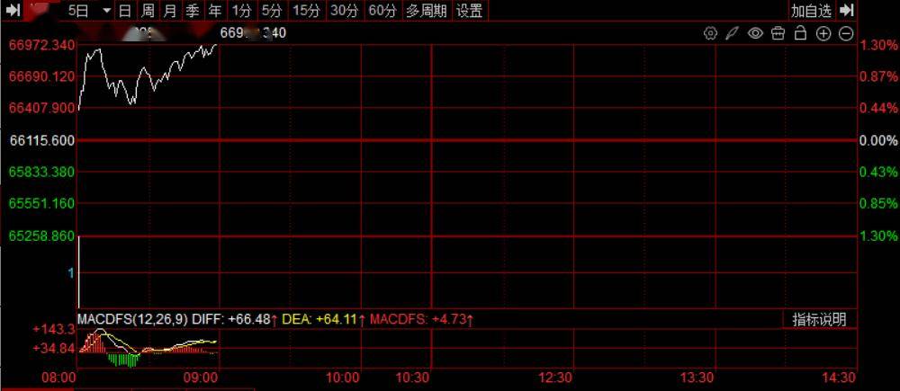Viewport: 900px width, 391px height.
Task: Open chart settings gear icon
Action: 710,33
